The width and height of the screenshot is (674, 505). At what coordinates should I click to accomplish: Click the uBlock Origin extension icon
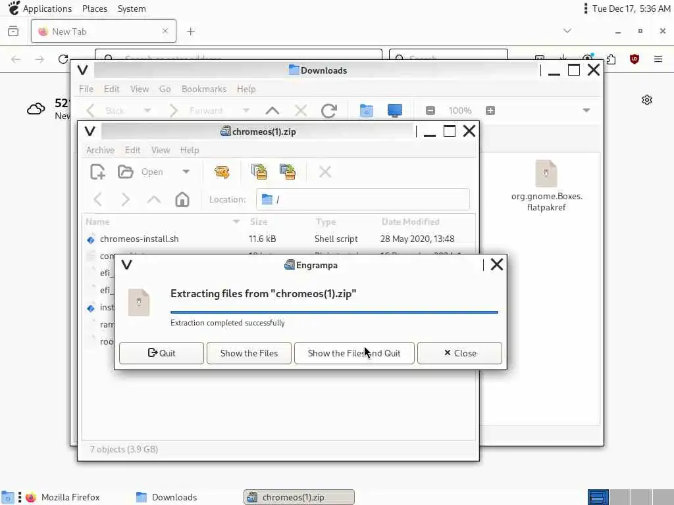coord(634,59)
